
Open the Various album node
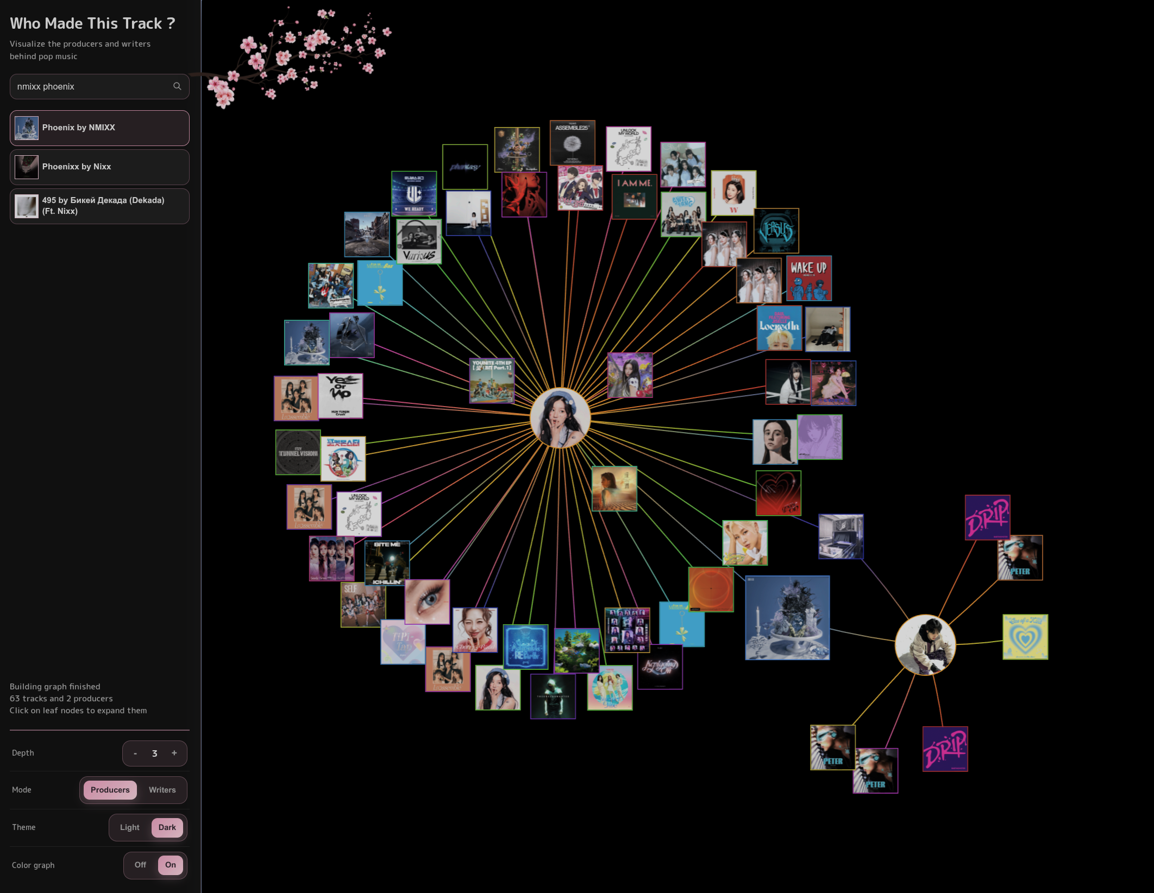[419, 242]
